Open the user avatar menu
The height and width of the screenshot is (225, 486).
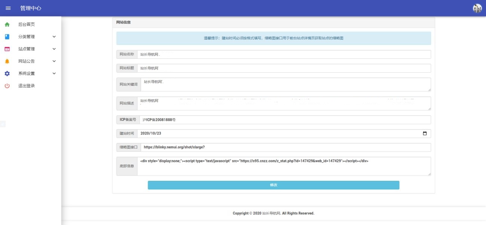pyautogui.click(x=477, y=8)
